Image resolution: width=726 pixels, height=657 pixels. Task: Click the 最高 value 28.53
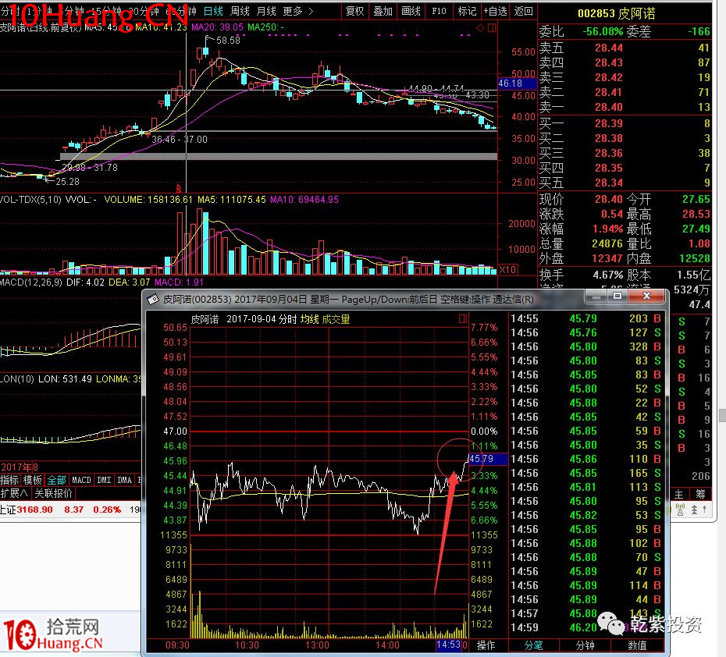coord(696,215)
